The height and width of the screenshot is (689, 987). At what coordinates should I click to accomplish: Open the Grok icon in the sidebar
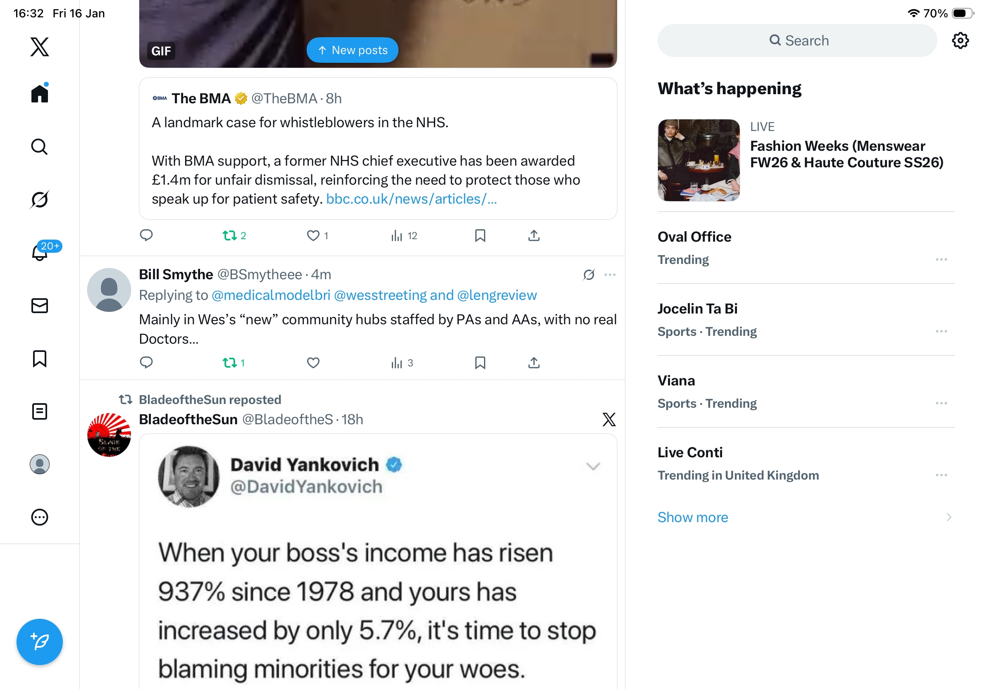tap(40, 200)
